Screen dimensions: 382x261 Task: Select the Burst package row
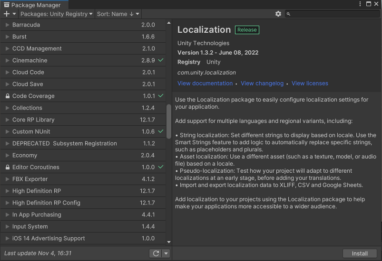click(83, 37)
